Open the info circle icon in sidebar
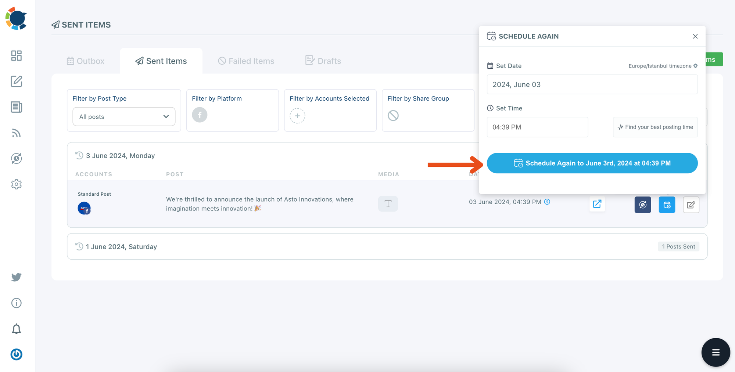 tap(17, 303)
